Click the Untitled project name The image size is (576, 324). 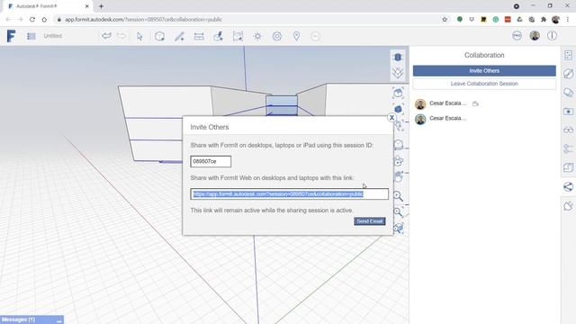53,36
